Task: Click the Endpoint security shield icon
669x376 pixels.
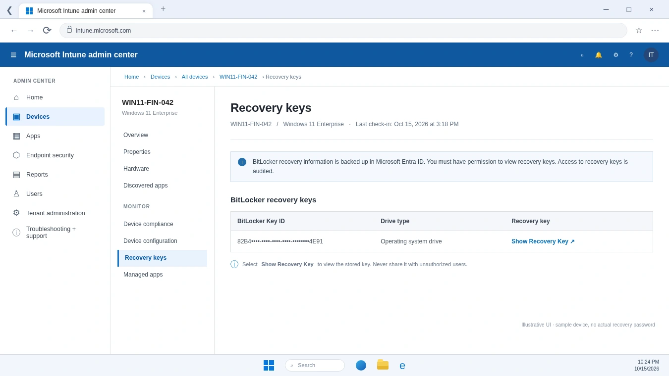Action: 16,155
